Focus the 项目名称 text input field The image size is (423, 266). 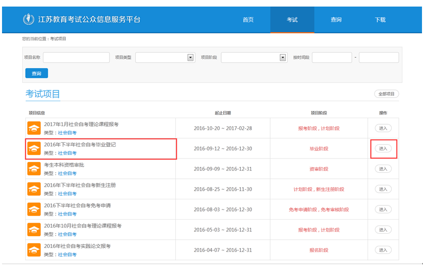pyautogui.click(x=76, y=58)
